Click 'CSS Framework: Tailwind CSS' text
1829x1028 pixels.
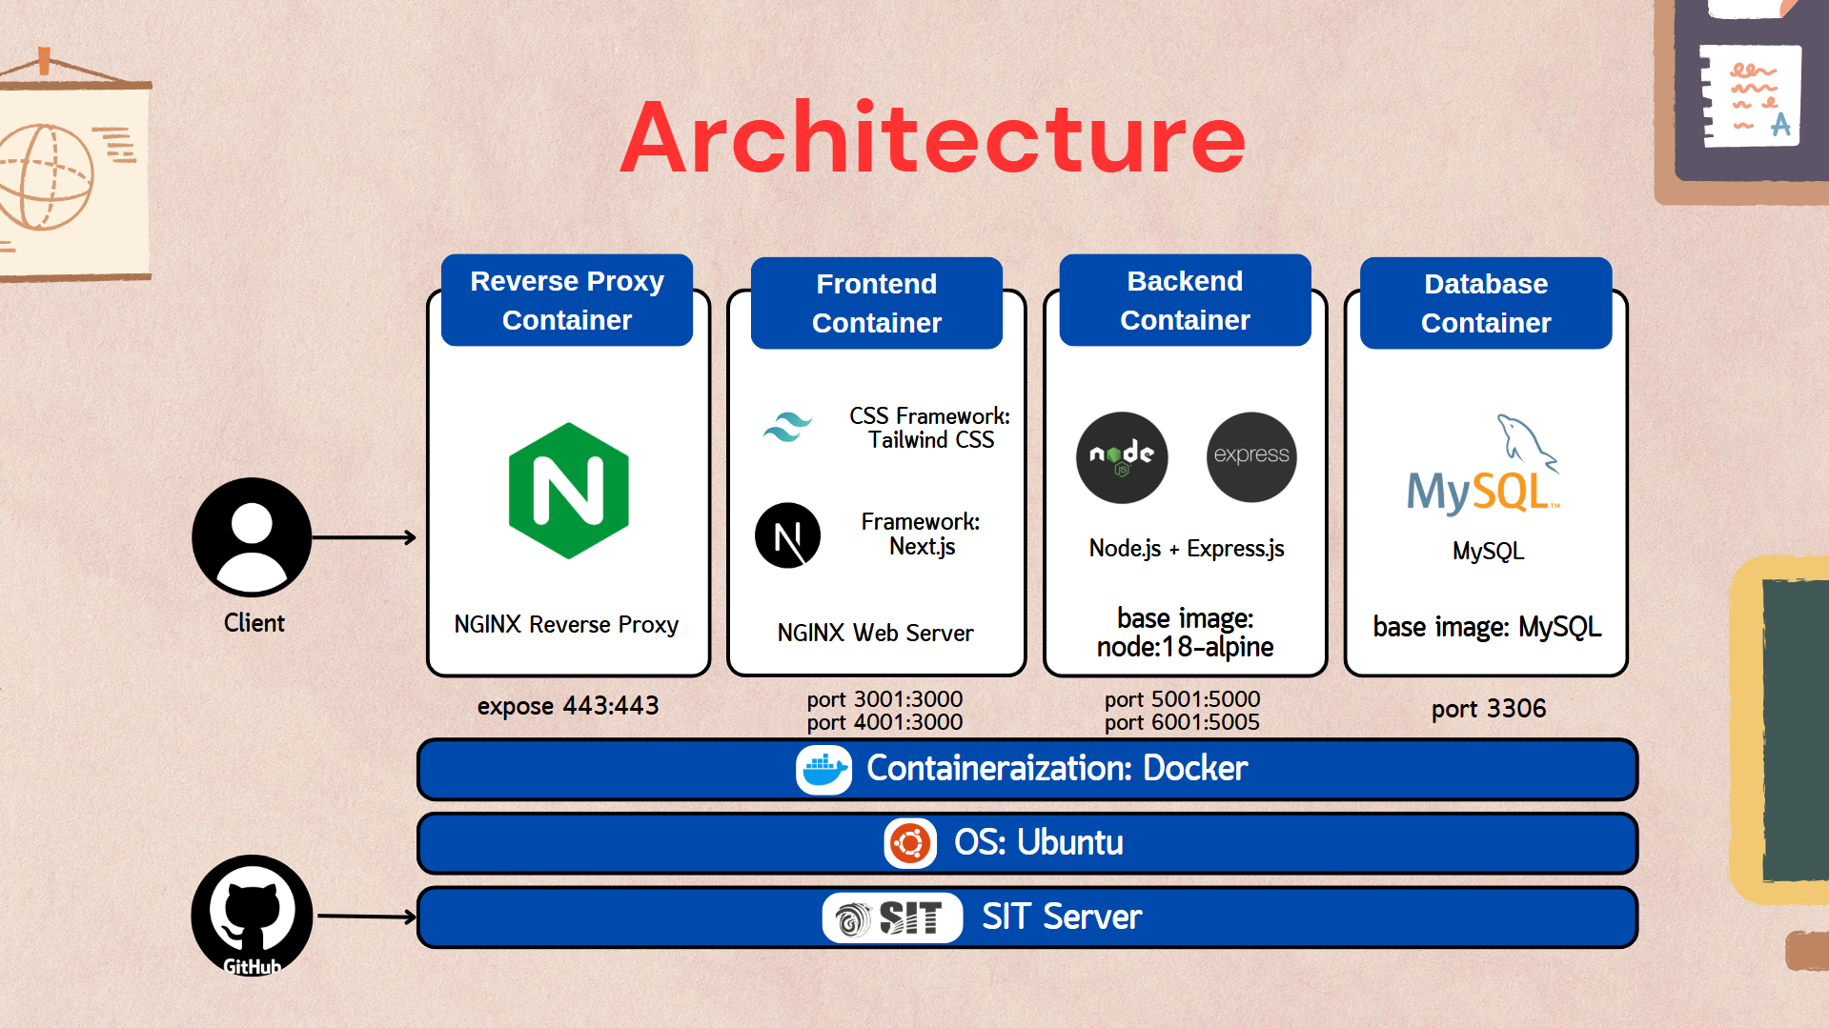pyautogui.click(x=930, y=428)
